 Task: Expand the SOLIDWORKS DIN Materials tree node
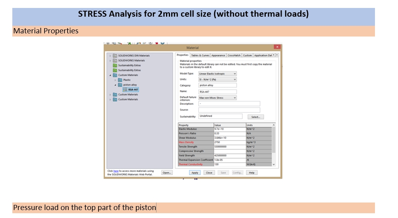pos(110,56)
